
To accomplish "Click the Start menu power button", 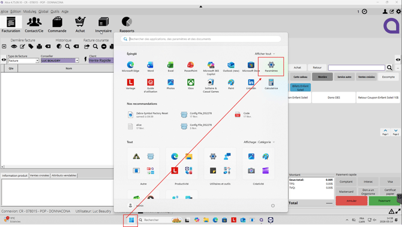I will pyautogui.click(x=273, y=206).
